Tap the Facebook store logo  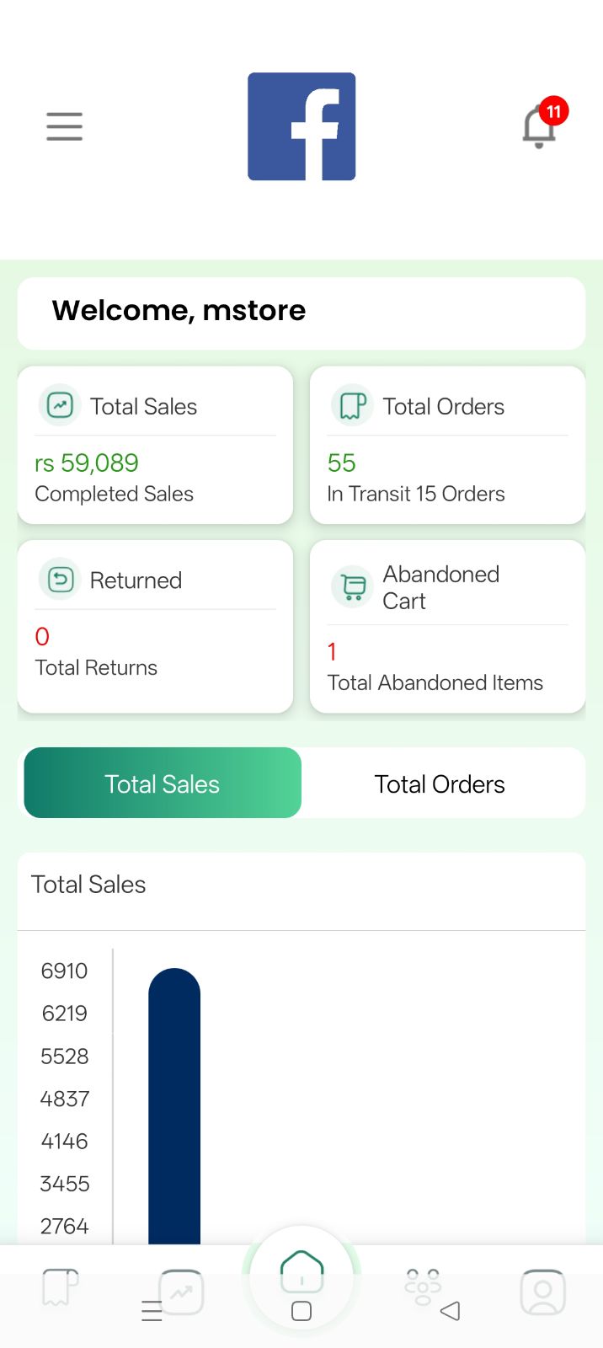[301, 126]
